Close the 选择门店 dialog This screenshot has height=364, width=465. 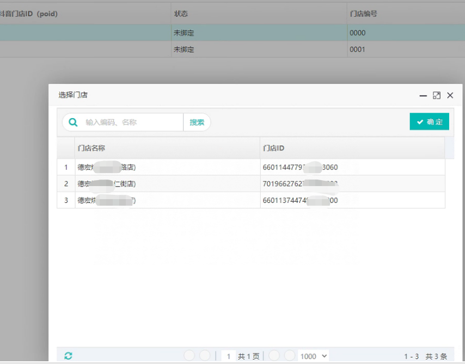click(x=450, y=95)
